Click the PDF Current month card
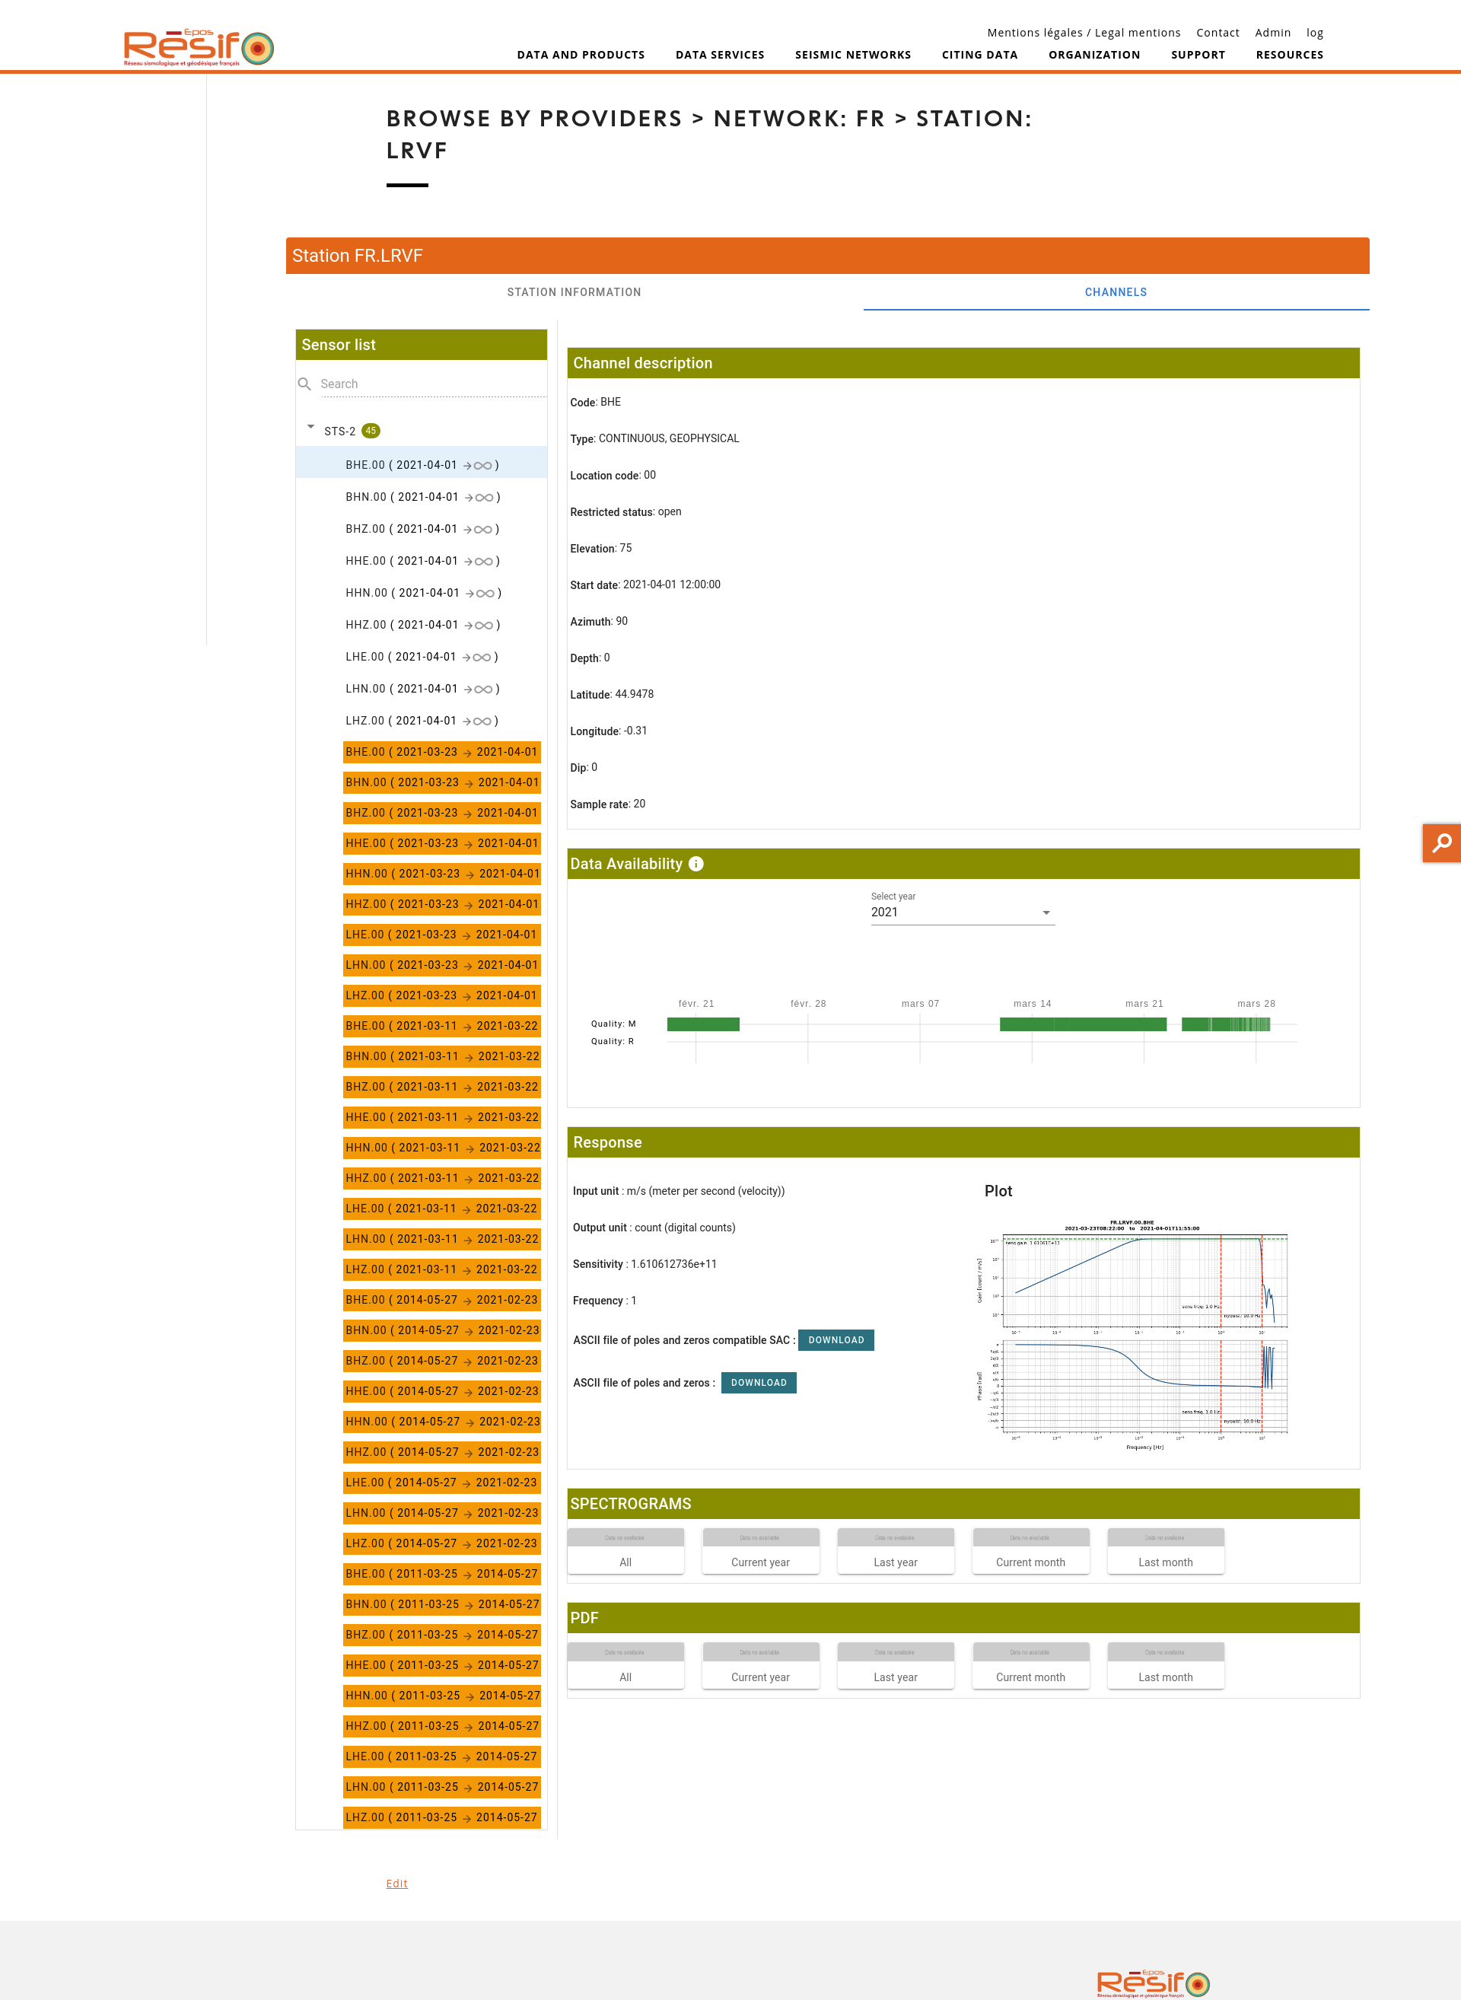 [x=1030, y=1666]
